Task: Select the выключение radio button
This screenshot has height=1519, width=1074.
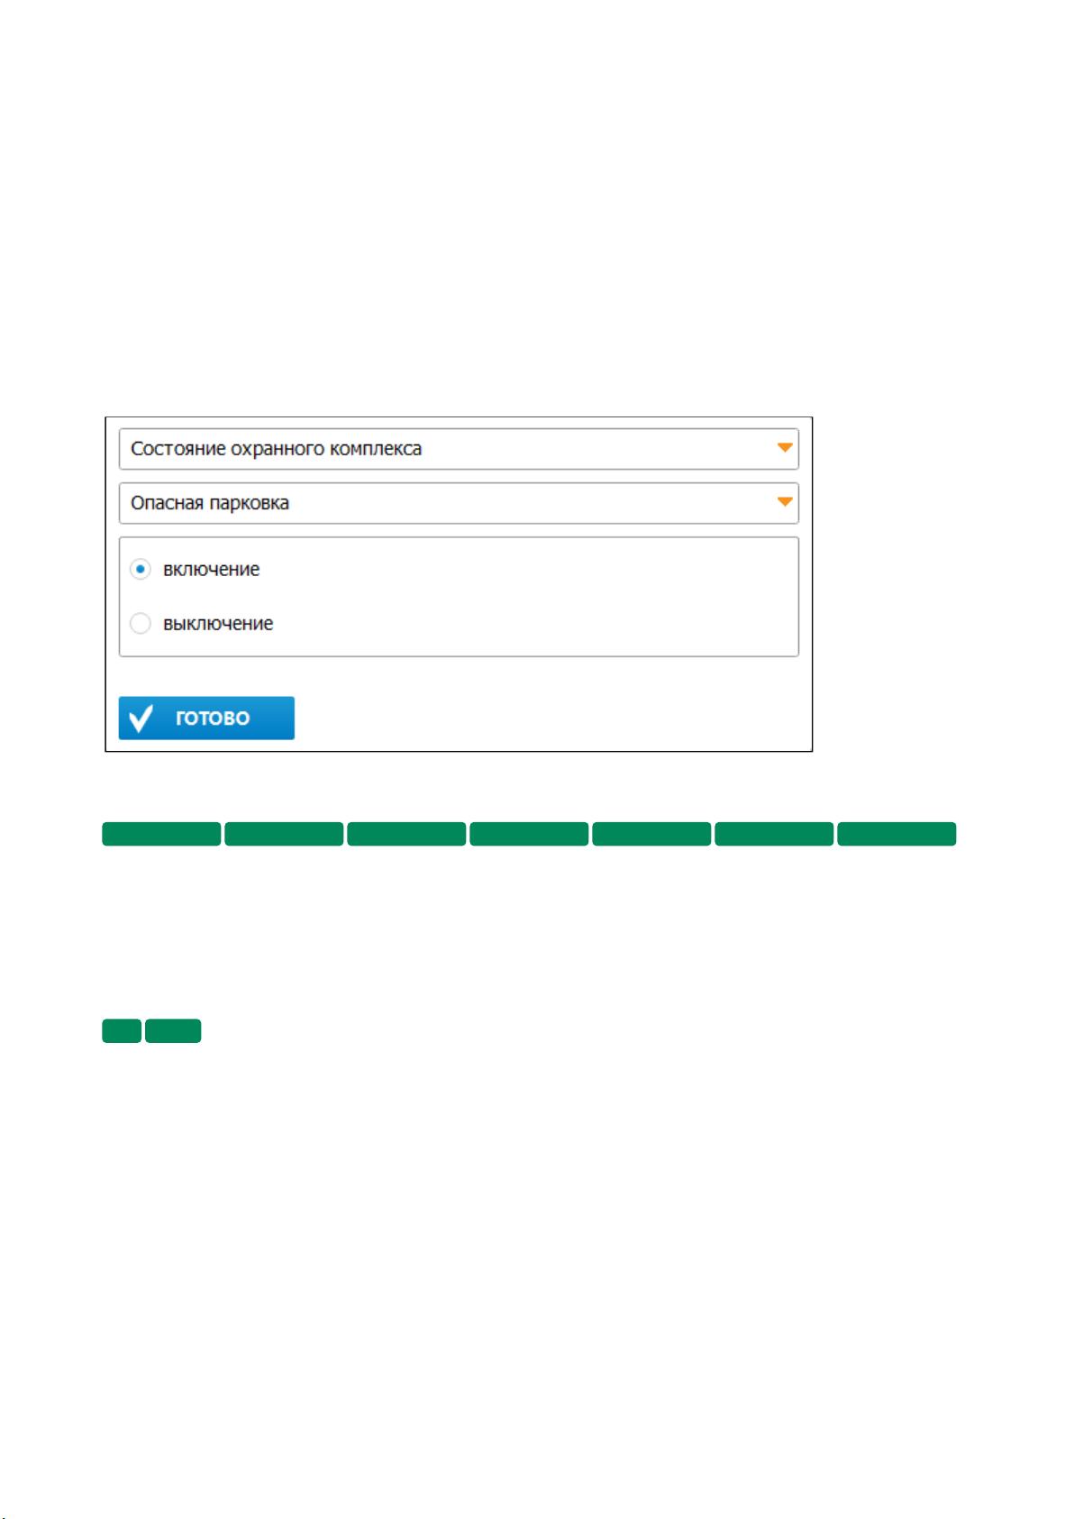Action: point(141,623)
